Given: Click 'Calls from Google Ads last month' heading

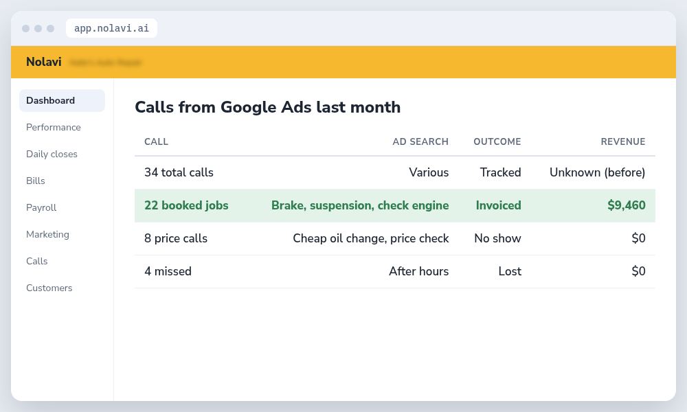Looking at the screenshot, I should [x=267, y=107].
